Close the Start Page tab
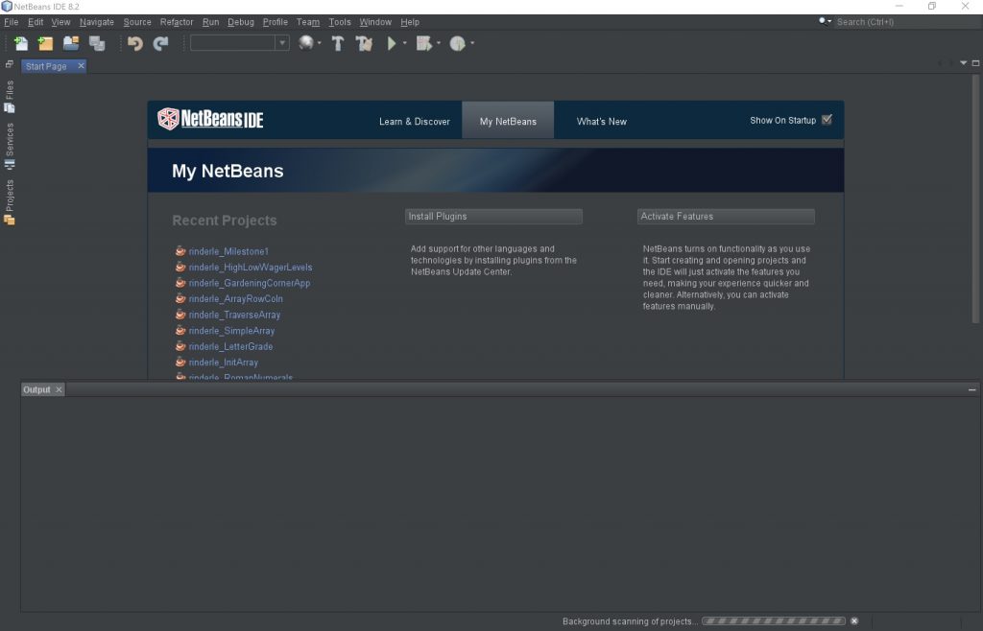The width and height of the screenshot is (983, 631). pos(81,66)
